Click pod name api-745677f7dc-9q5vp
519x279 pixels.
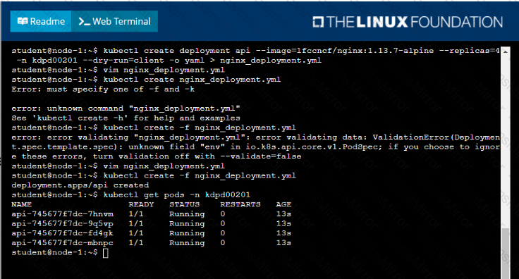(63, 224)
